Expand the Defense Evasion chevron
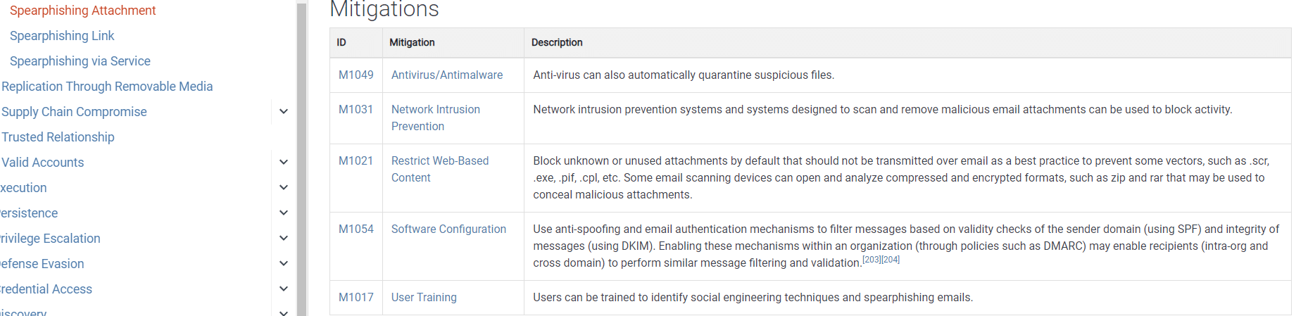 284,263
